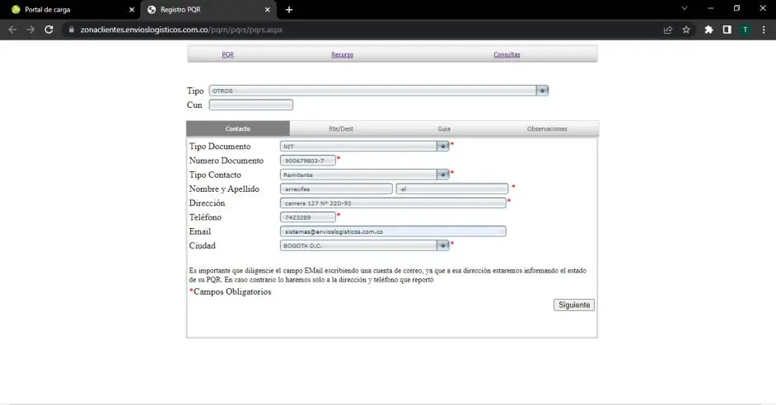The image size is (776, 405).
Task: Click the Siguiente button
Action: (574, 305)
